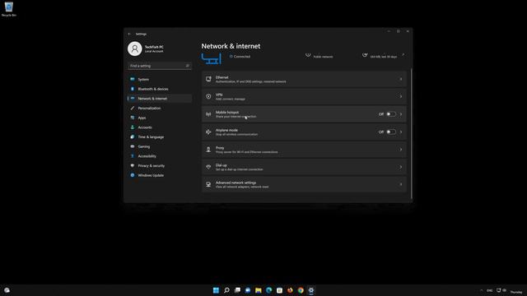Expand the Proxy row chevron

coord(401,150)
